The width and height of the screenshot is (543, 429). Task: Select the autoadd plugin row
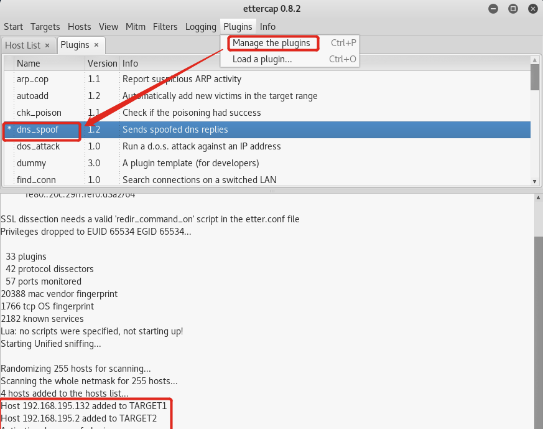(267, 96)
